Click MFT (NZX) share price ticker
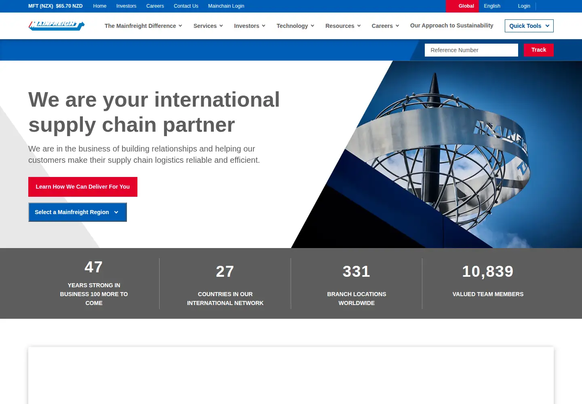The image size is (582, 404). [x=55, y=6]
